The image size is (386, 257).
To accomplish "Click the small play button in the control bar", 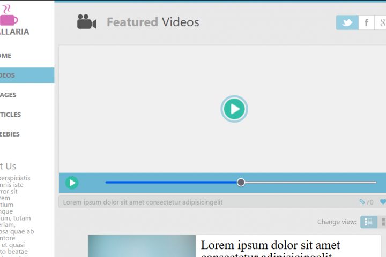I will (72, 183).
